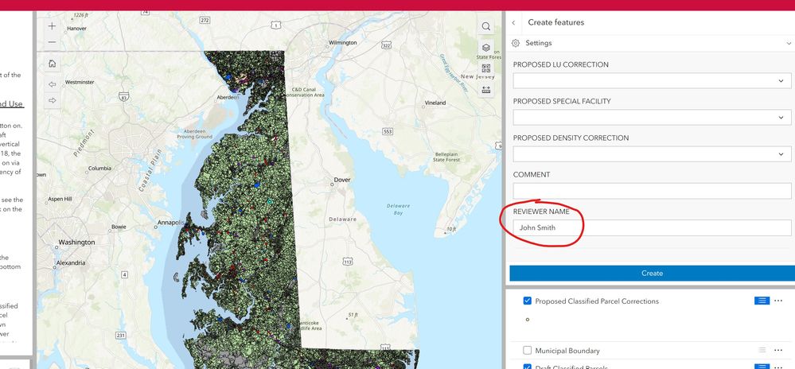Click into the Comment text field
This screenshot has width=795, height=369.
tap(652, 191)
